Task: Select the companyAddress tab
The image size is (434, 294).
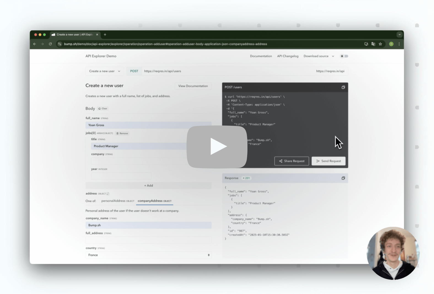Action: click(x=154, y=201)
